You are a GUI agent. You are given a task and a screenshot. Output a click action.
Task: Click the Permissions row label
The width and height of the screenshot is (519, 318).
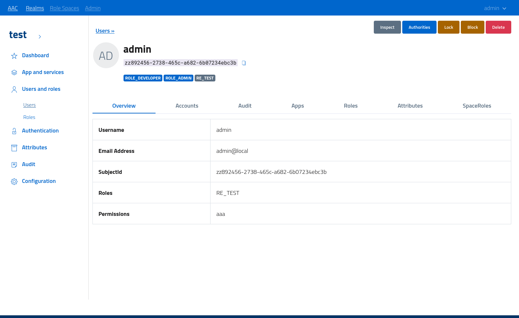point(114,214)
